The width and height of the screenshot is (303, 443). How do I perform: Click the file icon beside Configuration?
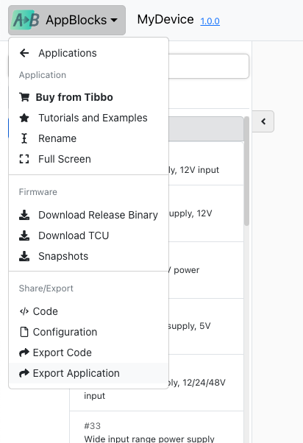[24, 332]
